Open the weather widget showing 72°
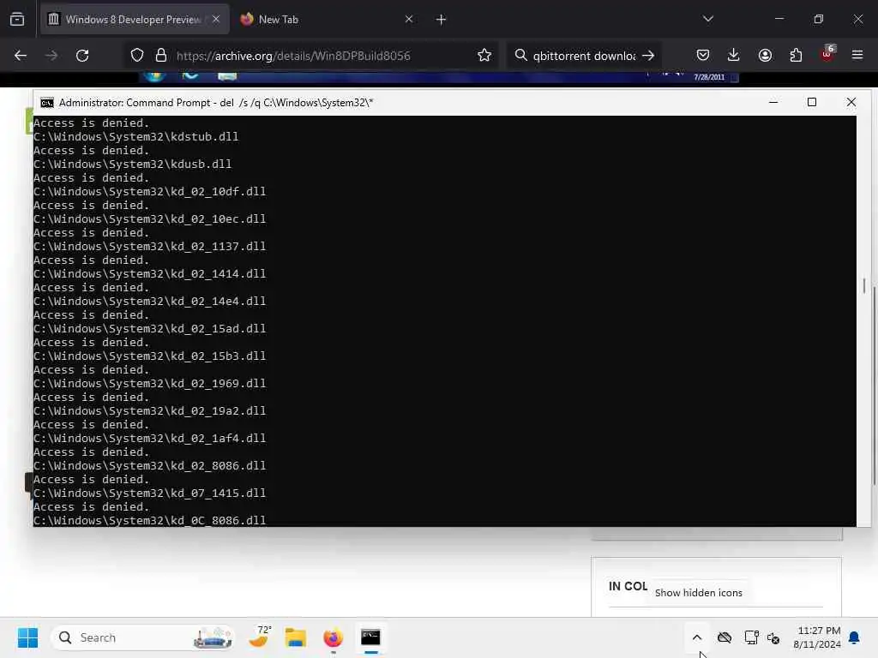Screen dimensions: 878x658 pos(259,637)
